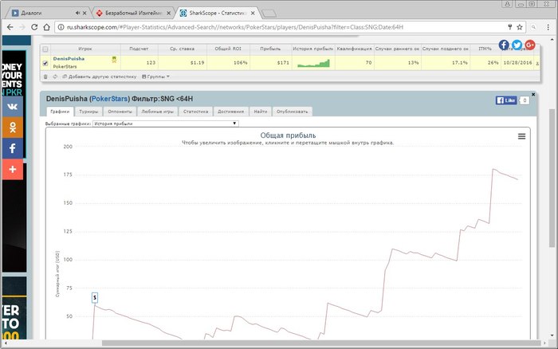Close the SharkScope browser tab

(x=253, y=13)
